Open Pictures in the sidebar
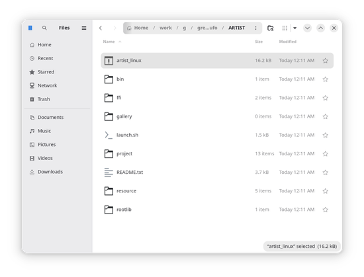Image resolution: width=364 pixels, height=277 pixels. point(57,145)
